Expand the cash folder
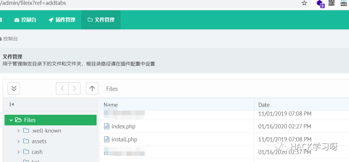The height and width of the screenshot is (162, 349). pos(18,152)
